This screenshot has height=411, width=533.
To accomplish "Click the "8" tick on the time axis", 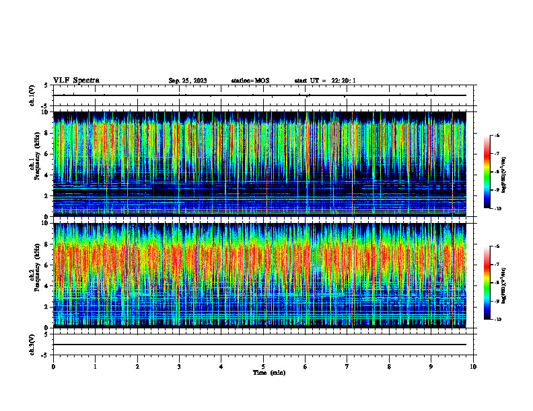I will pos(389,367).
